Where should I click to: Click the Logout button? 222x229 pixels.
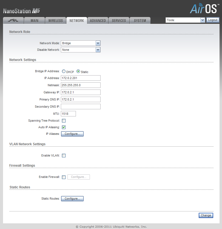click(x=213, y=20)
